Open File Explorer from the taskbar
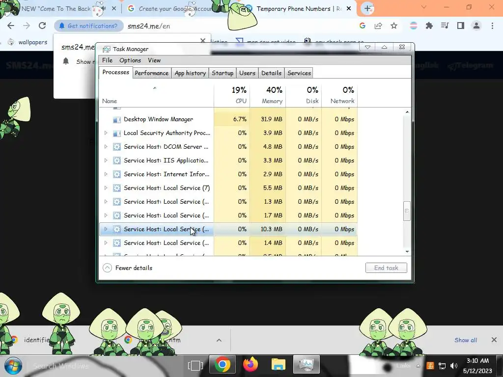Image resolution: width=503 pixels, height=377 pixels. (x=278, y=365)
